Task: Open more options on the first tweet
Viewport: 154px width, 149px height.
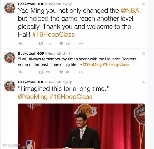Action: 81,43
